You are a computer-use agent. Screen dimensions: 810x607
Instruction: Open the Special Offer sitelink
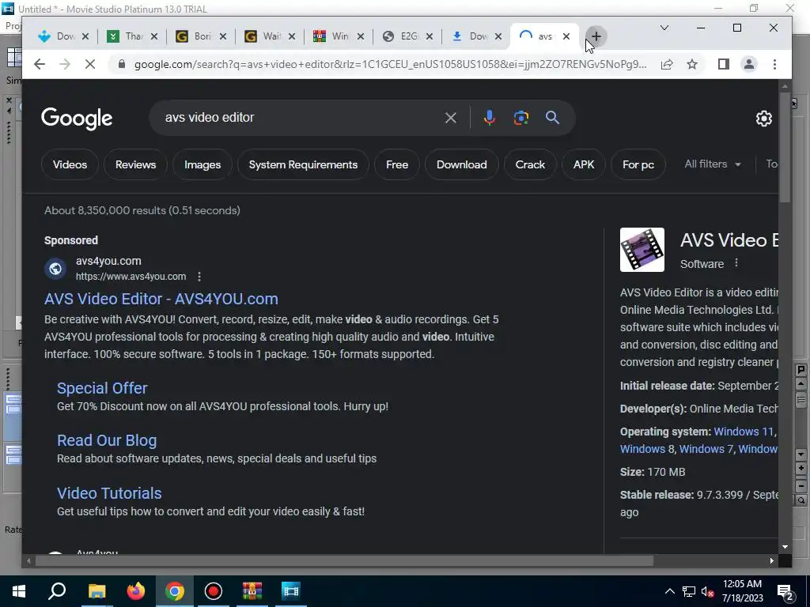coord(102,388)
